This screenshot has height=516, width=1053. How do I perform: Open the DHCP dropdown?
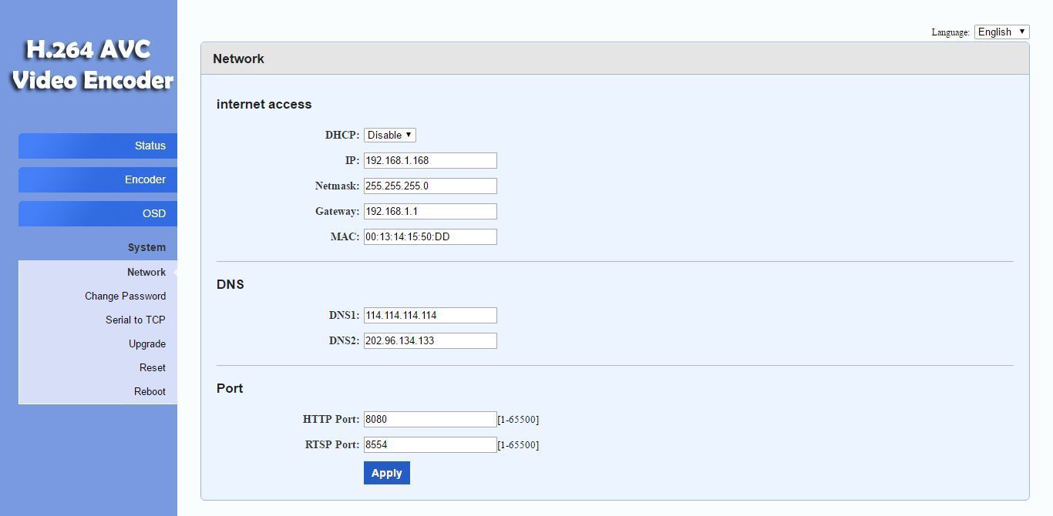point(389,135)
